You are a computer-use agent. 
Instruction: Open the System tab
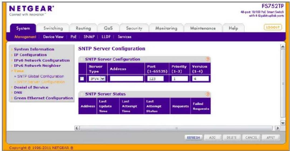tap(23, 28)
